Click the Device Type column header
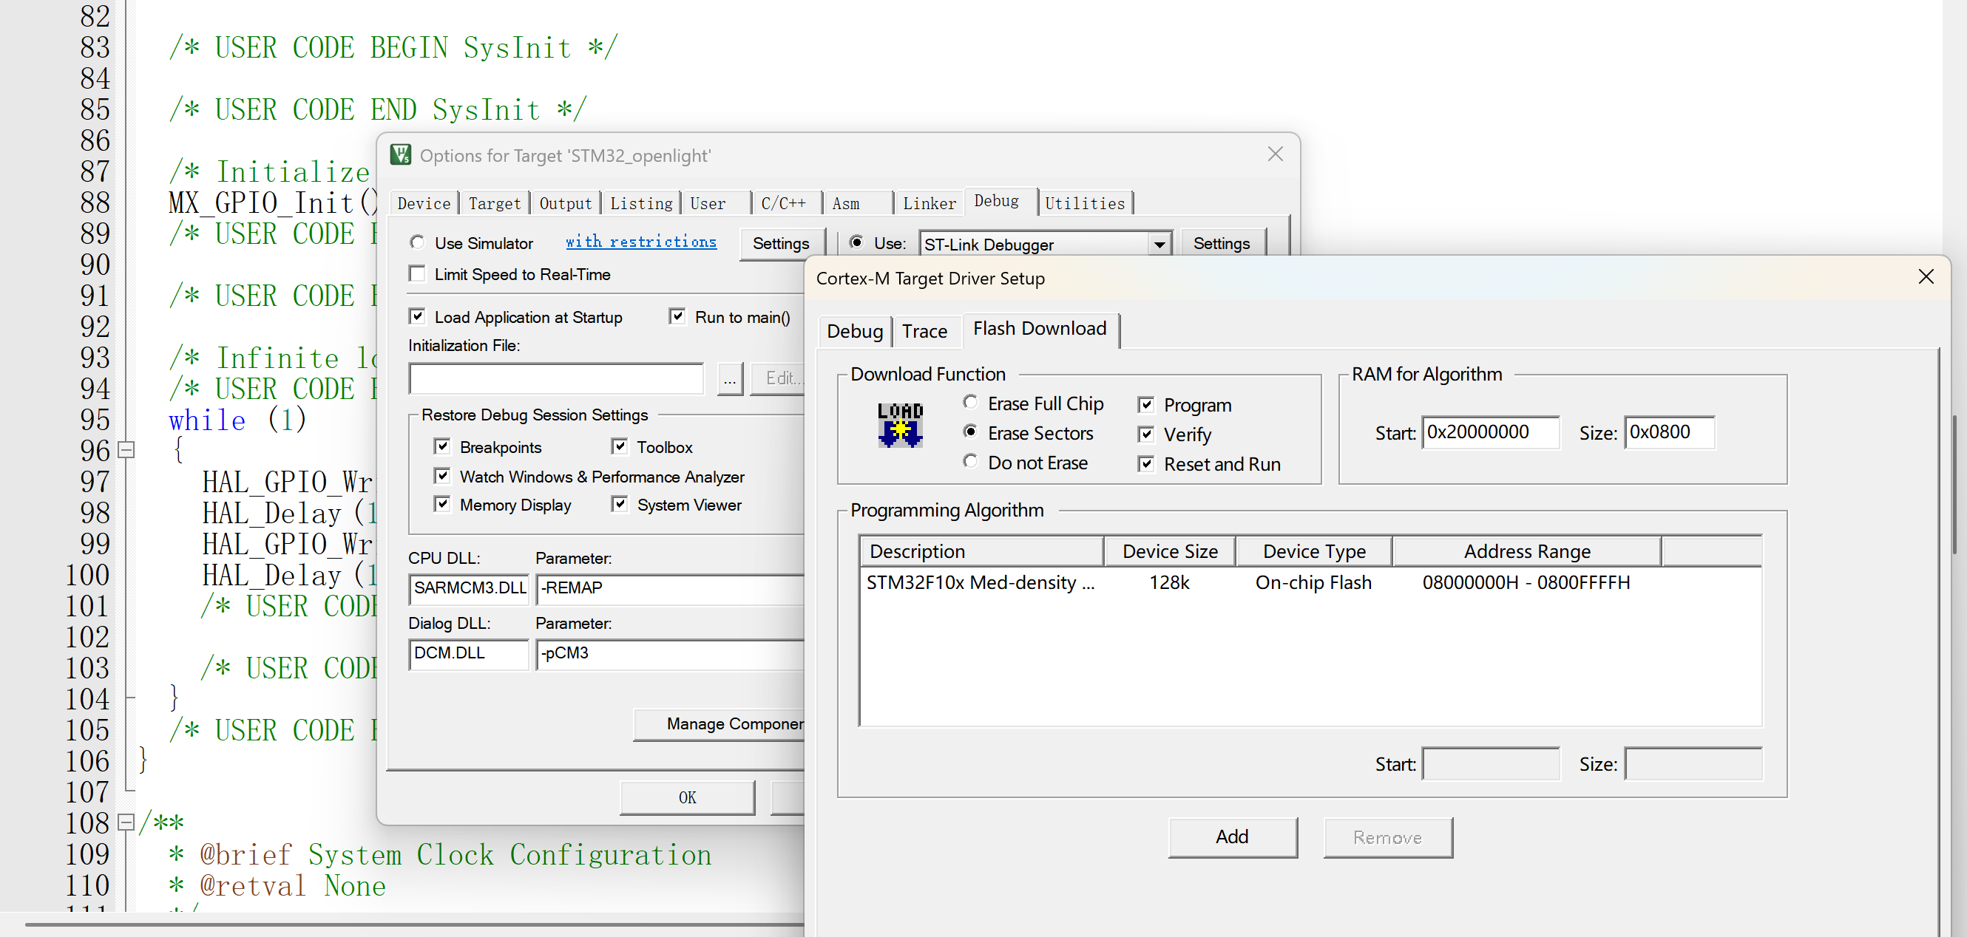Image resolution: width=1967 pixels, height=937 pixels. [x=1314, y=551]
